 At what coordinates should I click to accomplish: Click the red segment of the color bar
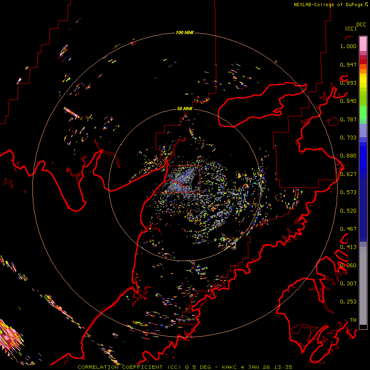click(x=363, y=62)
